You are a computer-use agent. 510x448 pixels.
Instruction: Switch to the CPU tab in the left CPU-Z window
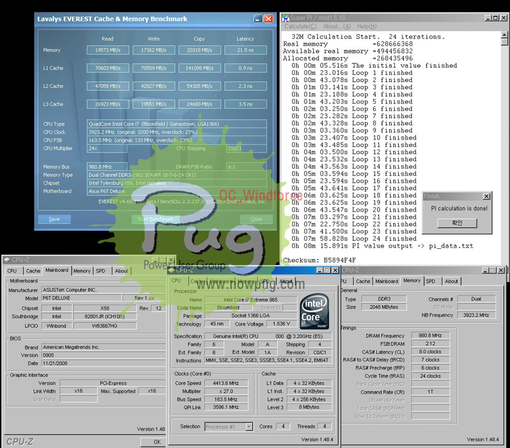coord(12,271)
